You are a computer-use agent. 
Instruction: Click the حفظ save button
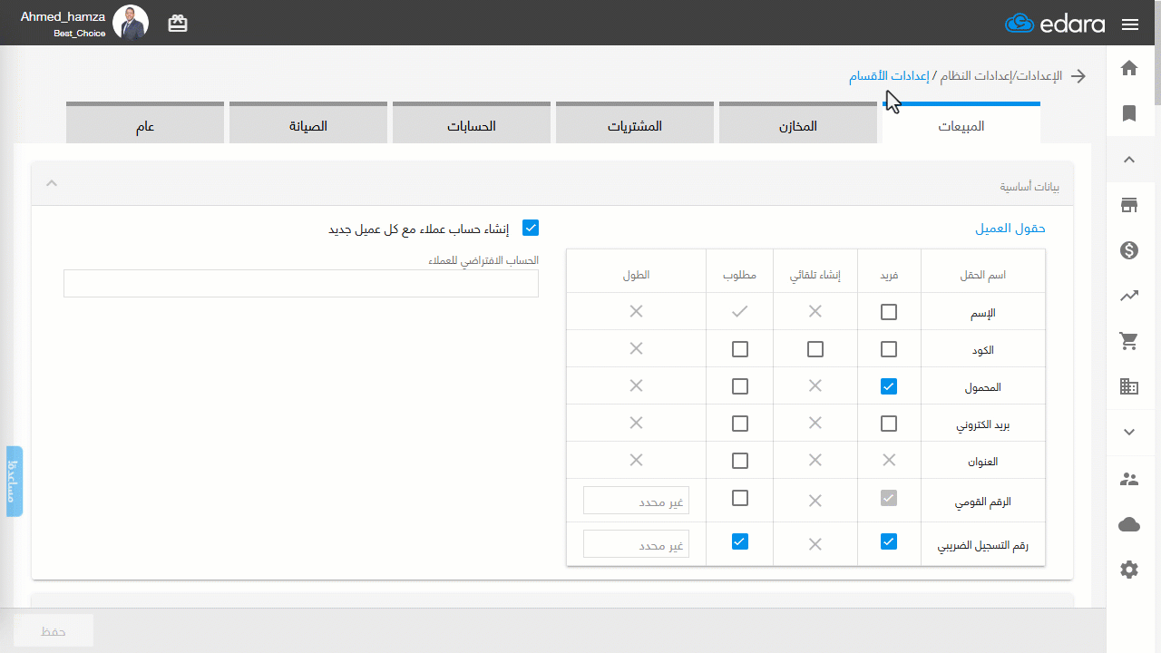pos(54,630)
